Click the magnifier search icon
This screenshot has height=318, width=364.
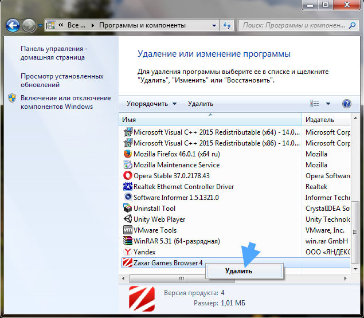352,25
